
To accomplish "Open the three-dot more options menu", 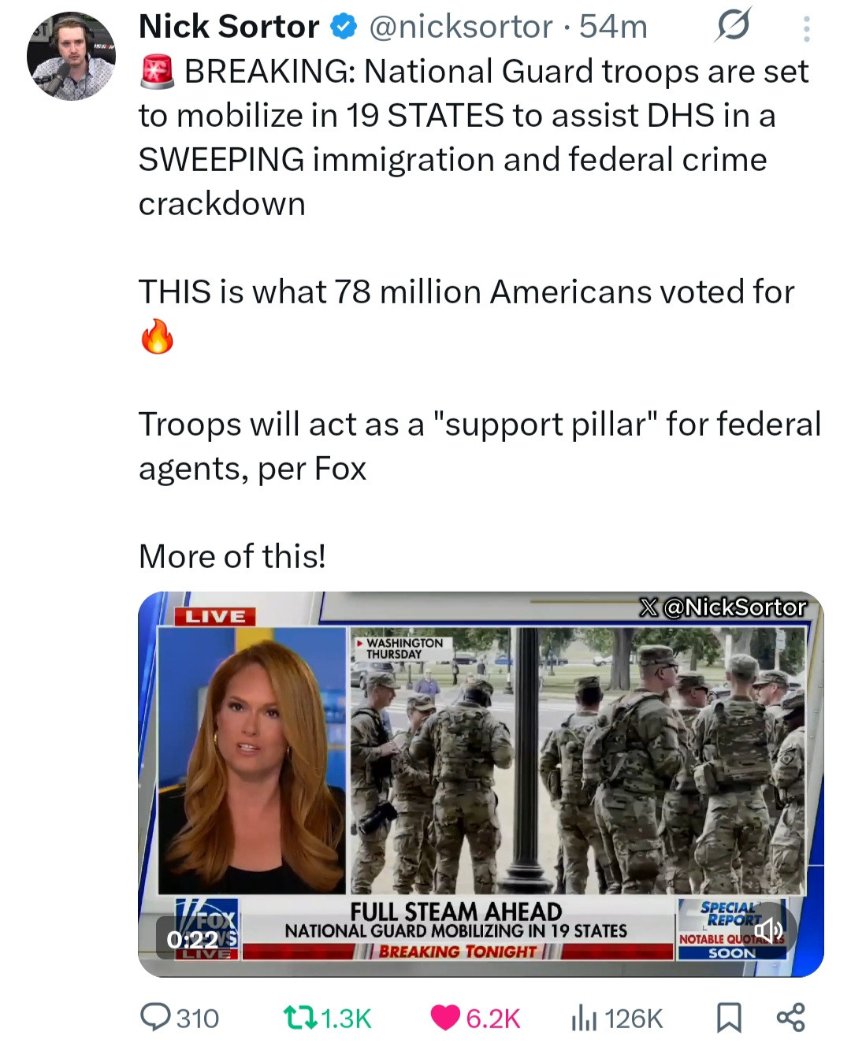I will [x=805, y=28].
